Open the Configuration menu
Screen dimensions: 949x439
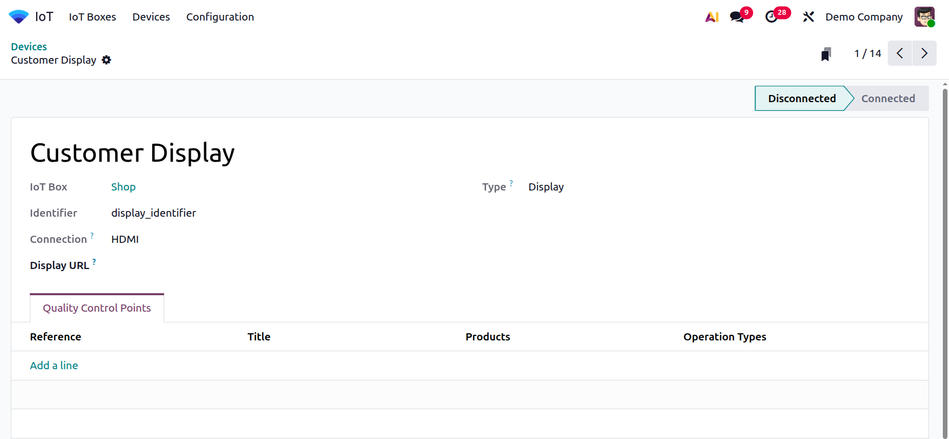click(220, 17)
